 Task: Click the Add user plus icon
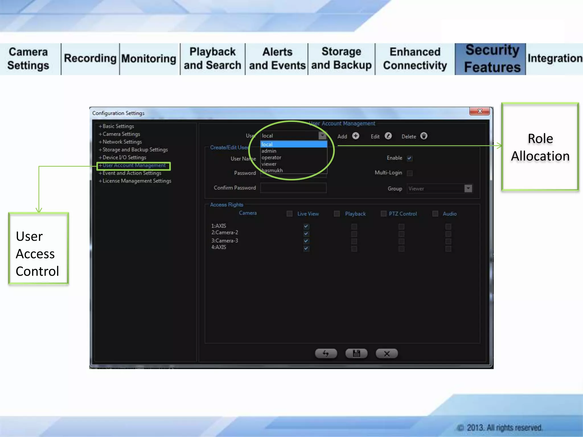tap(356, 136)
